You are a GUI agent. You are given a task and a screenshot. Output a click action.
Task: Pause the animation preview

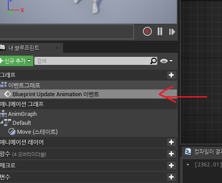[x=160, y=31]
